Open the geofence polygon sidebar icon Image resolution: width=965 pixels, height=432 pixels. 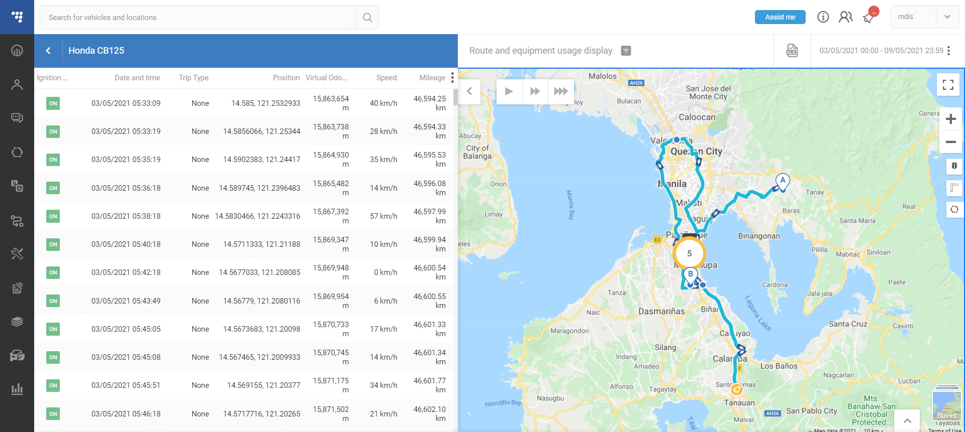pyautogui.click(x=17, y=152)
